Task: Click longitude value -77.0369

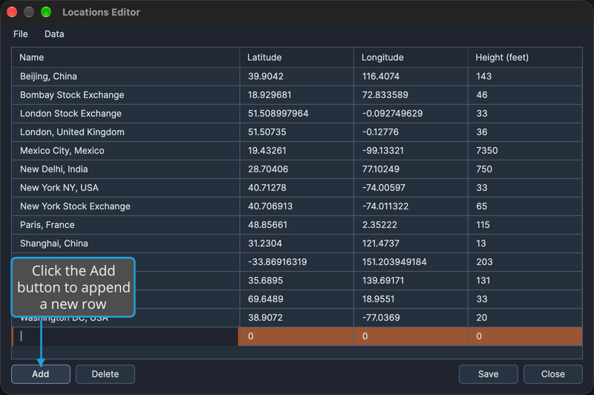Action: click(381, 318)
